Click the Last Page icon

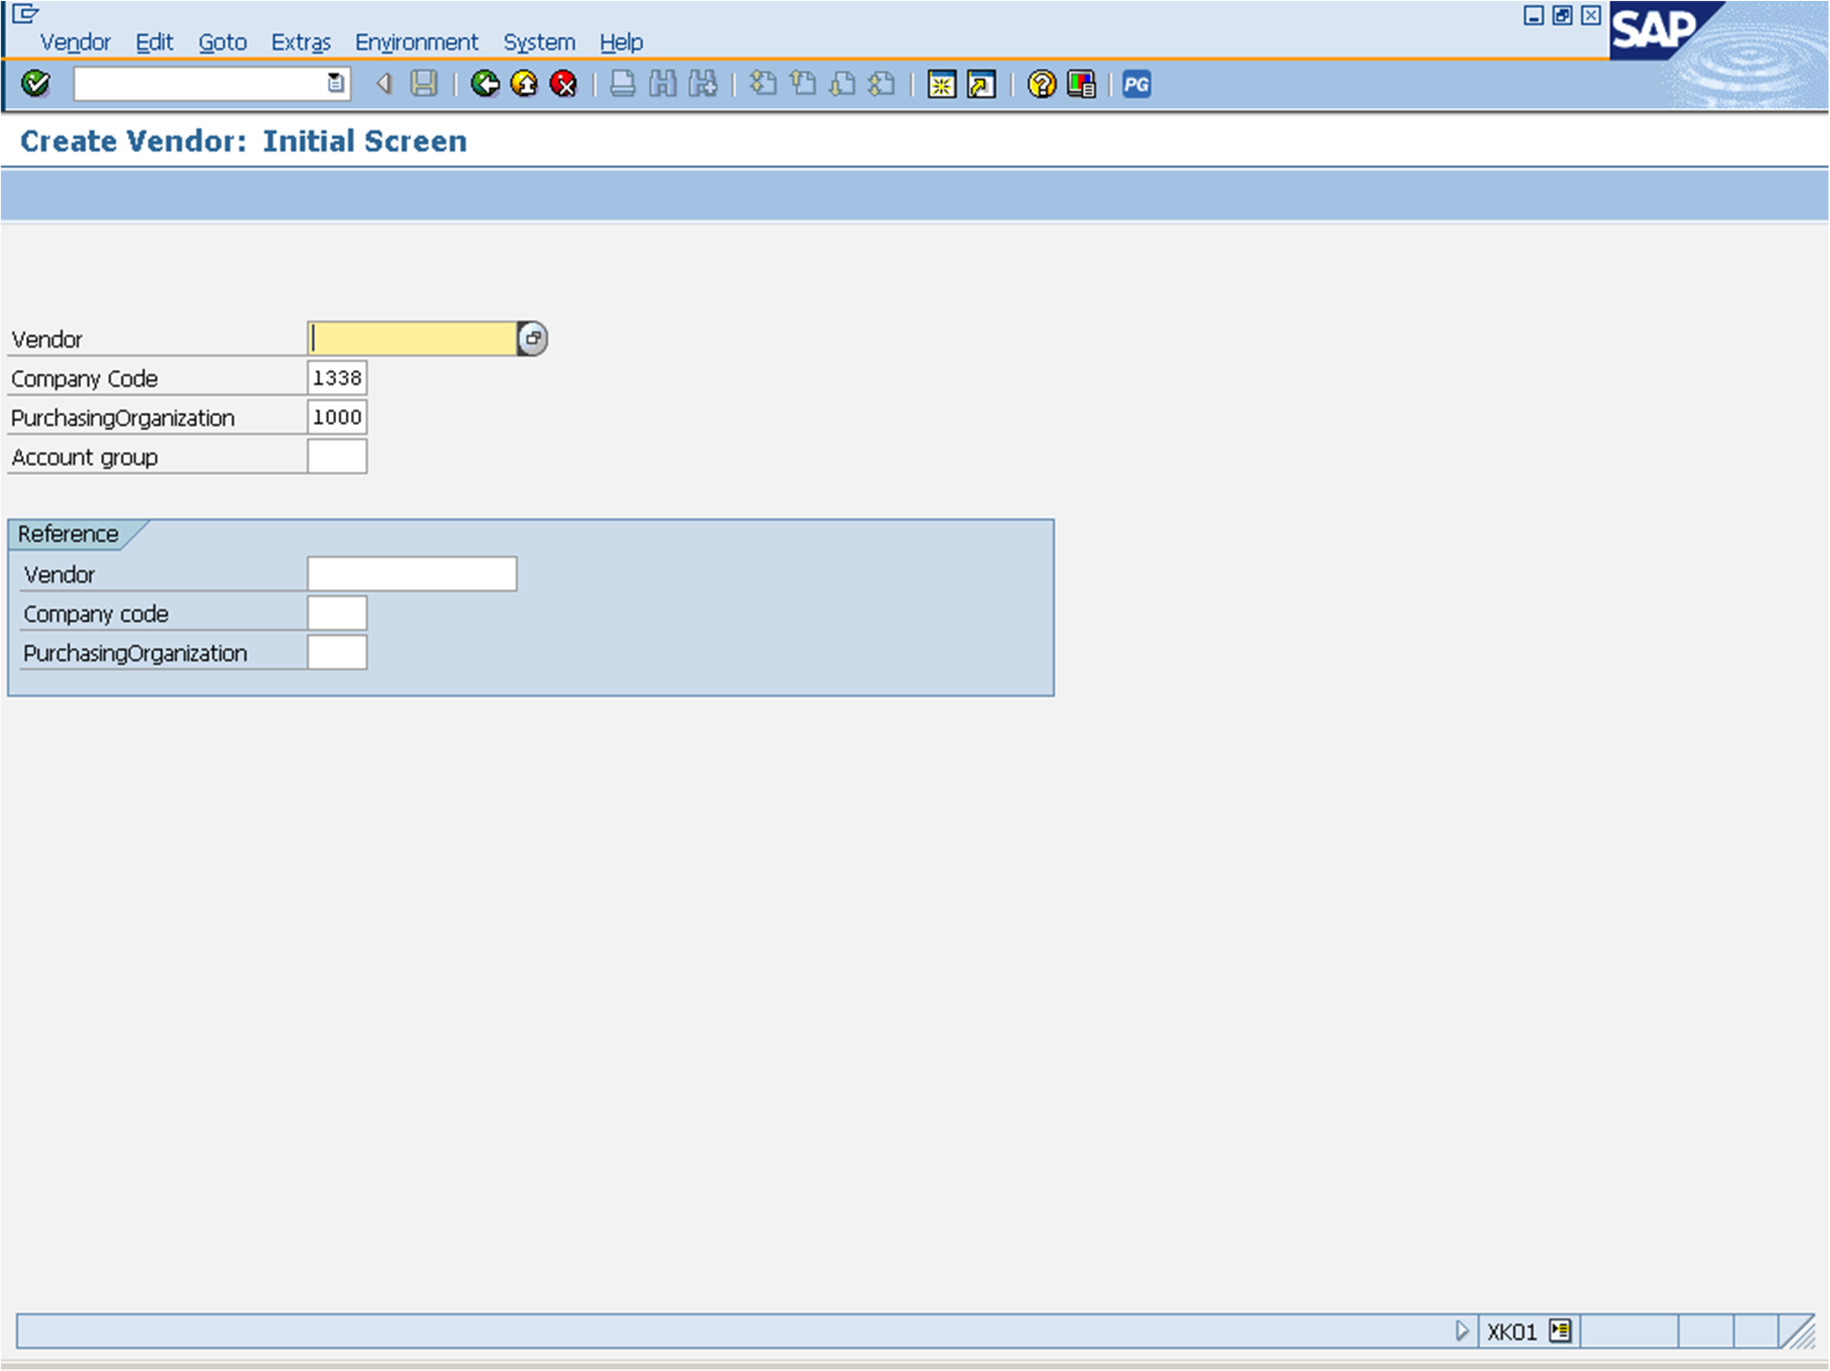pyautogui.click(x=882, y=84)
